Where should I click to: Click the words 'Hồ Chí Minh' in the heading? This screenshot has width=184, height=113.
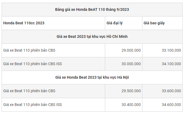pyautogui.click(x=116, y=36)
